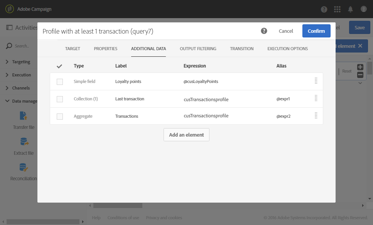373x225 pixels.
Task: Switch to the Execution Options tab
Action: (287, 49)
